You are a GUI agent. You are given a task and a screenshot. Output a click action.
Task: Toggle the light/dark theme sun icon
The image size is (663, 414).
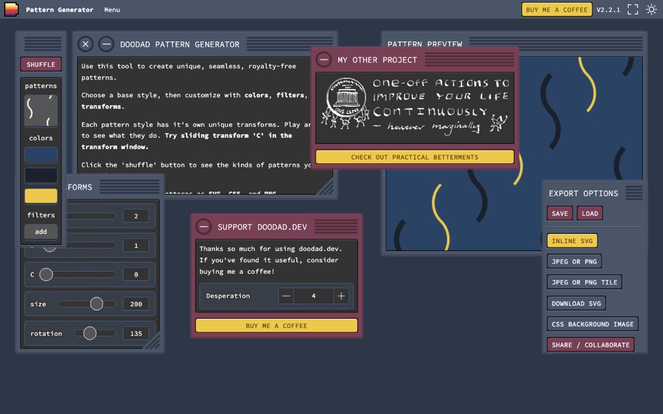651,9
